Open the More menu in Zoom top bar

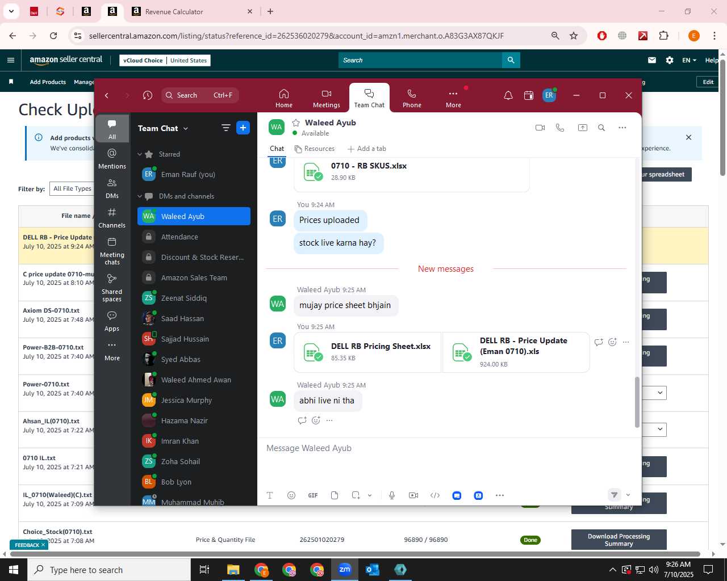coord(453,98)
